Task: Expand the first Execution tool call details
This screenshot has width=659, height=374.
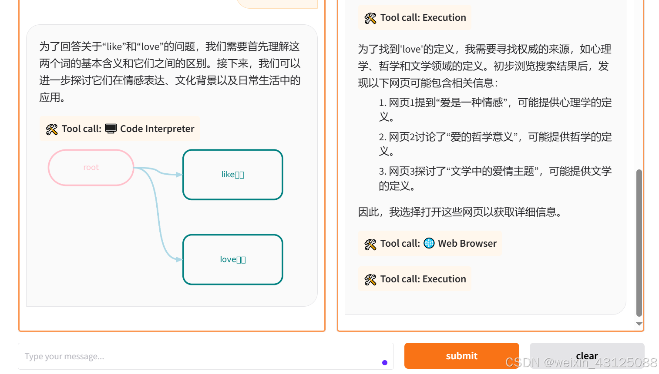Action: pyautogui.click(x=414, y=17)
